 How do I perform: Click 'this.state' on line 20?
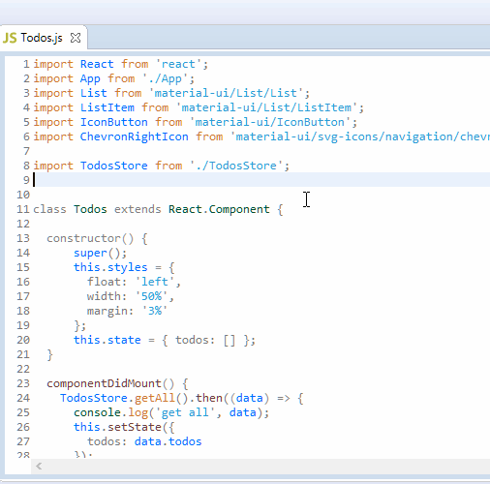point(107,340)
